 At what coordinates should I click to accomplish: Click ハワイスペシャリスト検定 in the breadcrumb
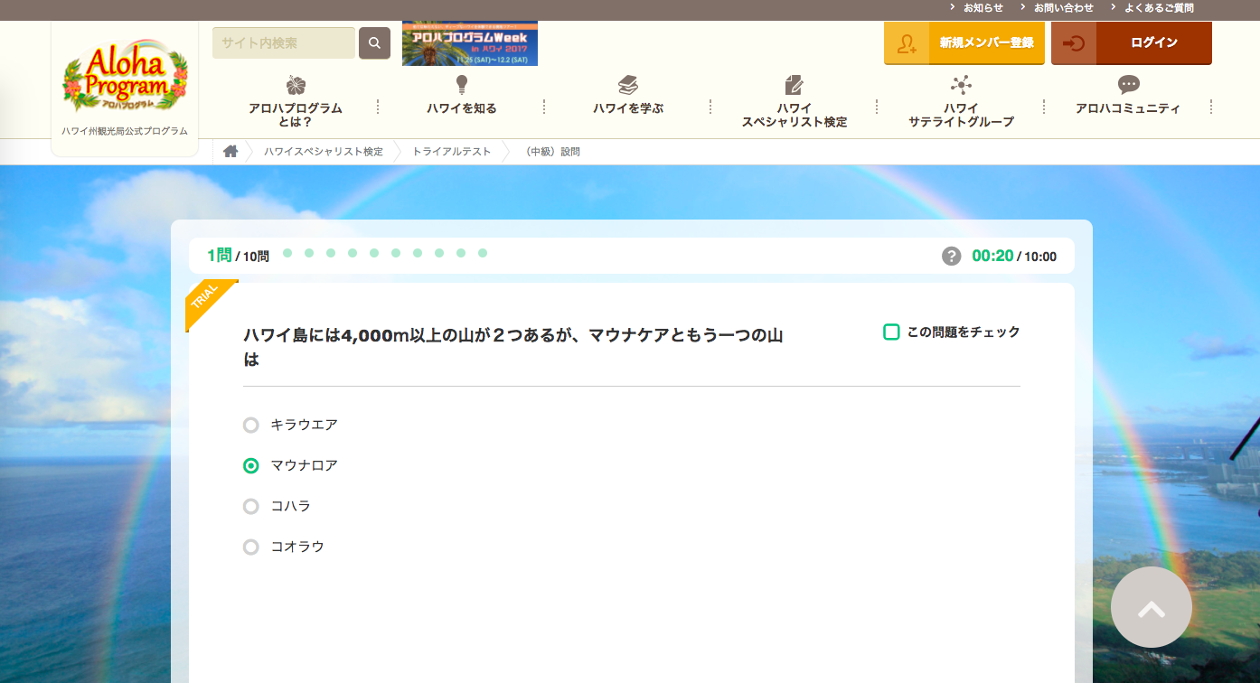324,152
